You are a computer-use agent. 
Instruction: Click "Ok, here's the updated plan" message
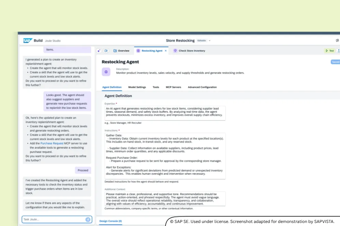pos(57,139)
